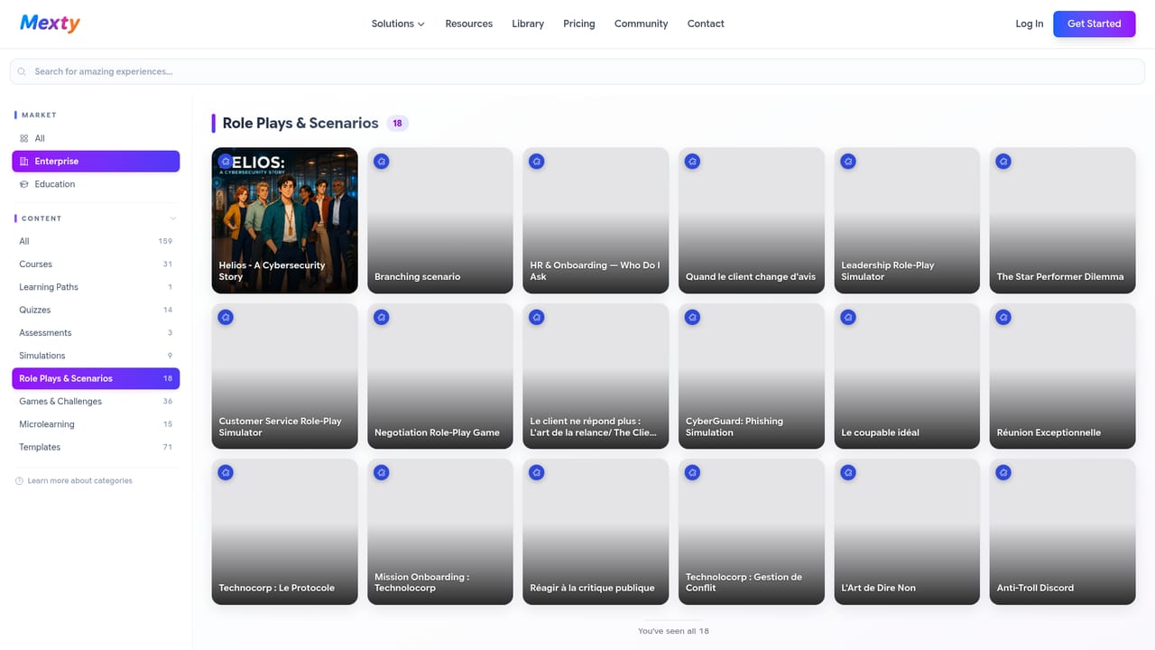The width and height of the screenshot is (1155, 650).
Task: Visit the Community nav link
Action: coord(642,23)
